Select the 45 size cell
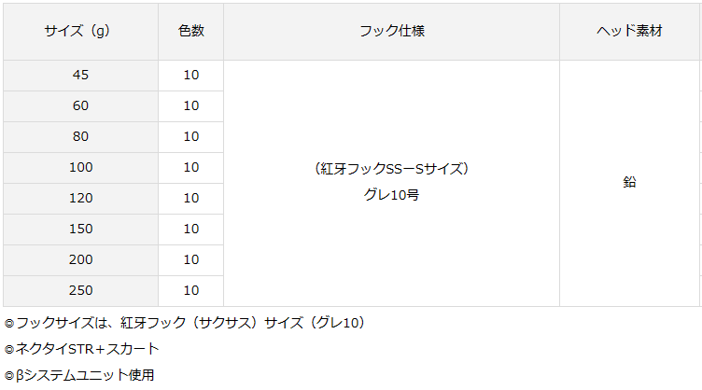702x390 pixels. [x=80, y=76]
